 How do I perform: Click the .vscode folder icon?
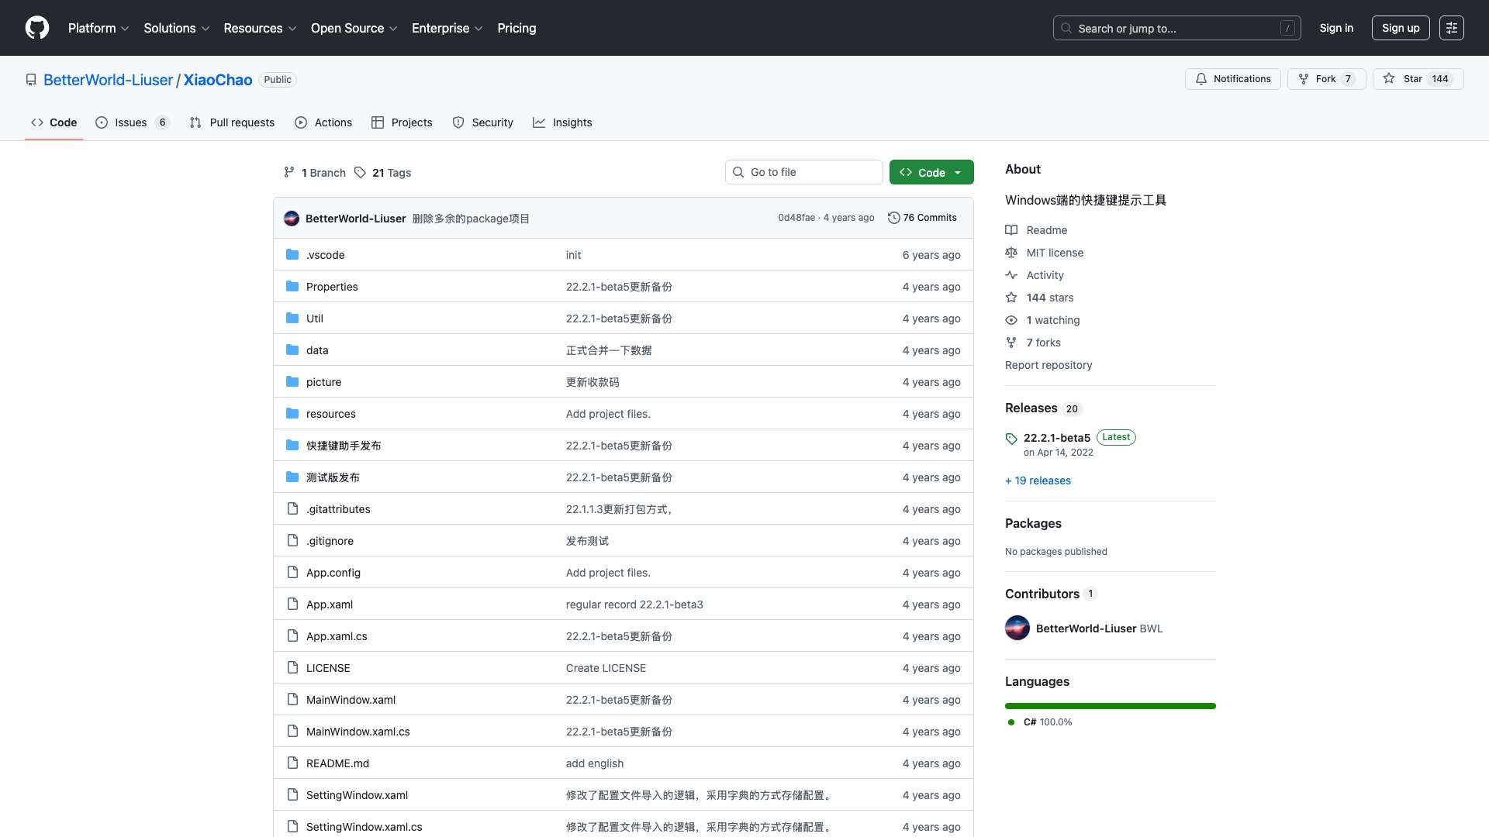tap(292, 254)
